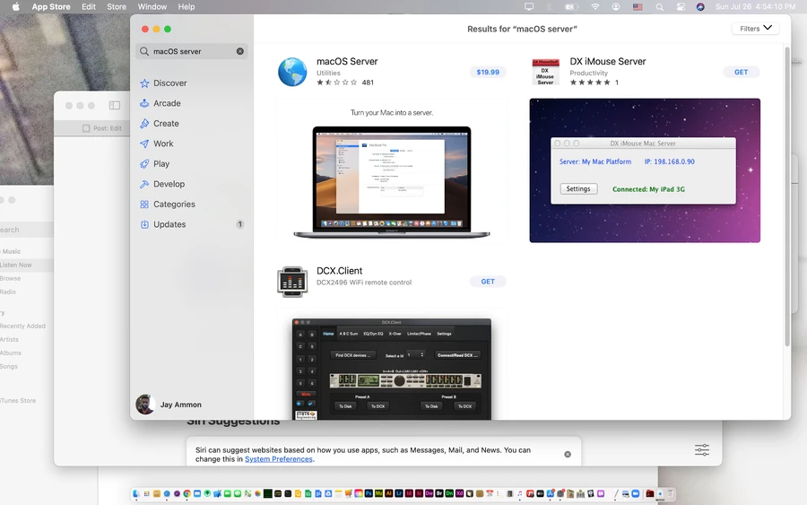
Task: Launch Lightroom from the Dock
Action: [399, 493]
